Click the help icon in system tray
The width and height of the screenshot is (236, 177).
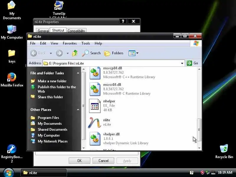pos(191,173)
